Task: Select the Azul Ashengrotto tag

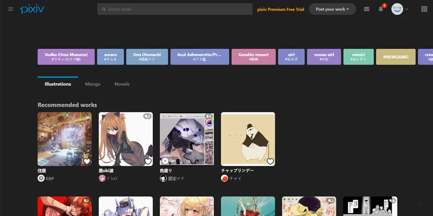Action: pyautogui.click(x=200, y=57)
